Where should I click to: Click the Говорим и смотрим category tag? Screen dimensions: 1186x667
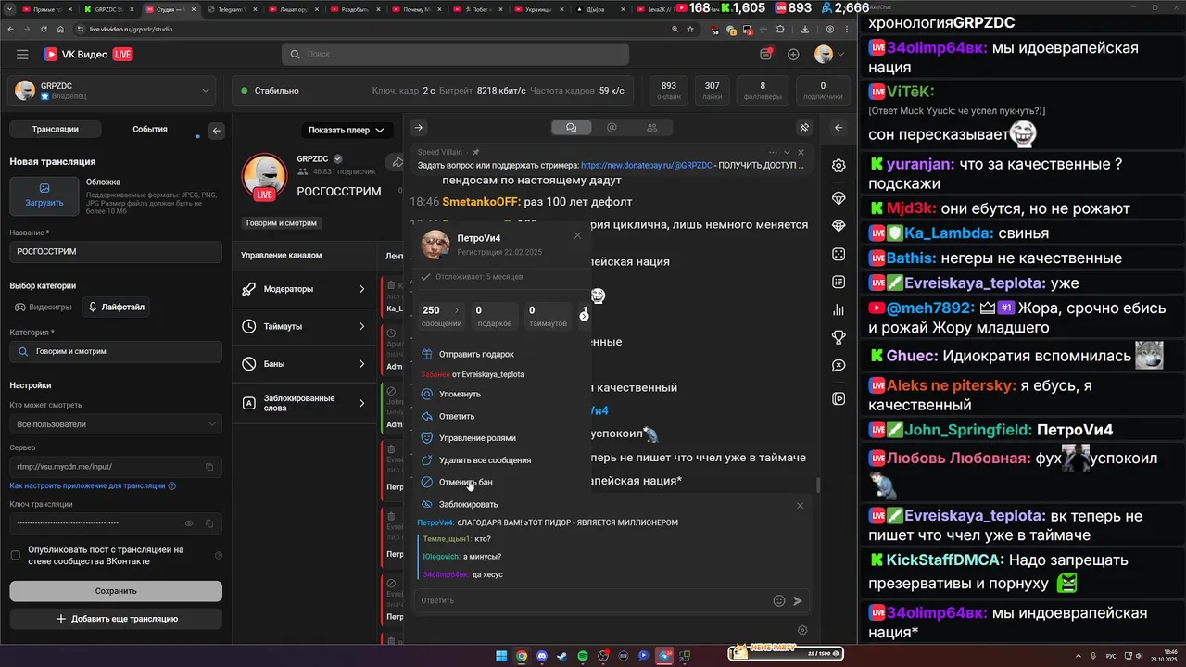coord(282,223)
